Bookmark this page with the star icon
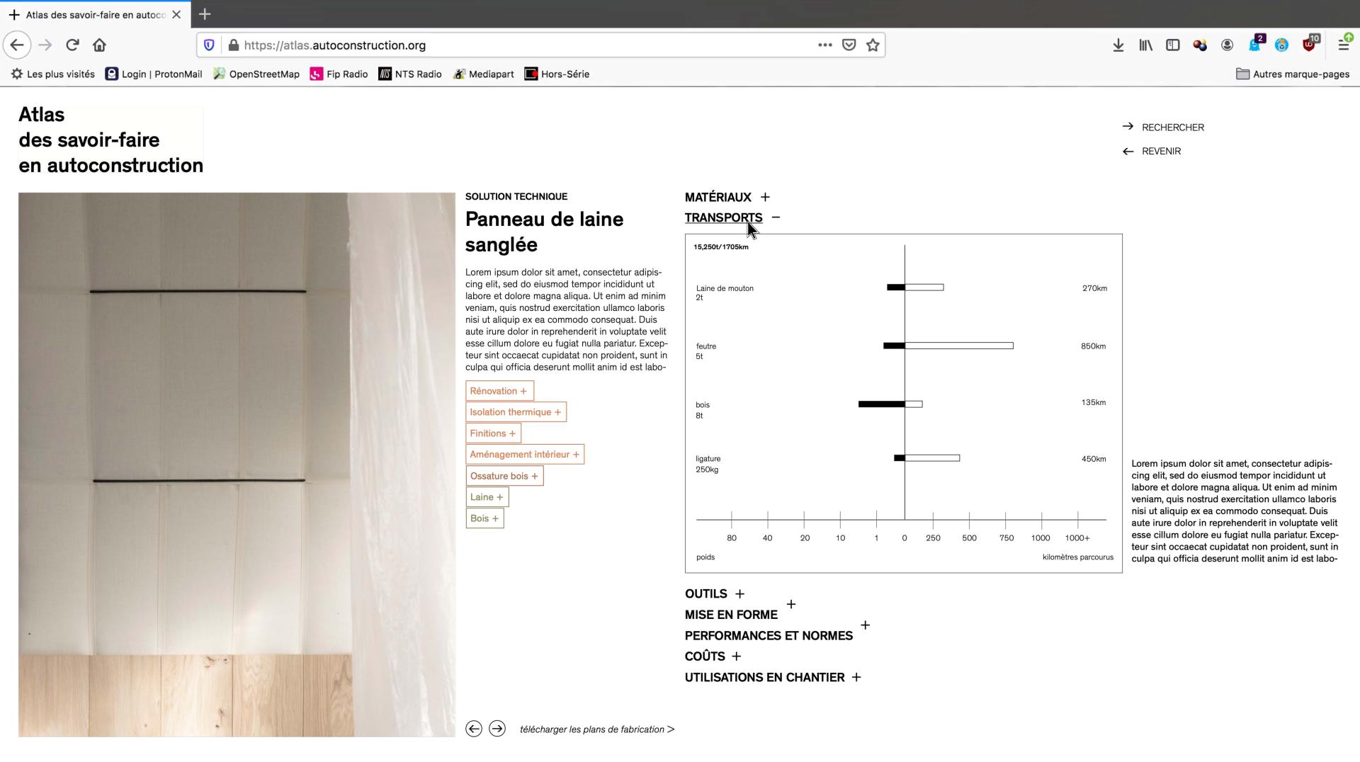 [x=873, y=45]
